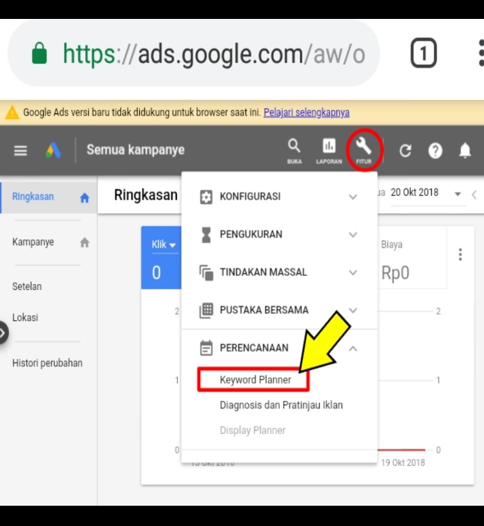Click the 19 Okt 2018 axis label
Viewport: 484px width, 526px height.
click(x=403, y=462)
